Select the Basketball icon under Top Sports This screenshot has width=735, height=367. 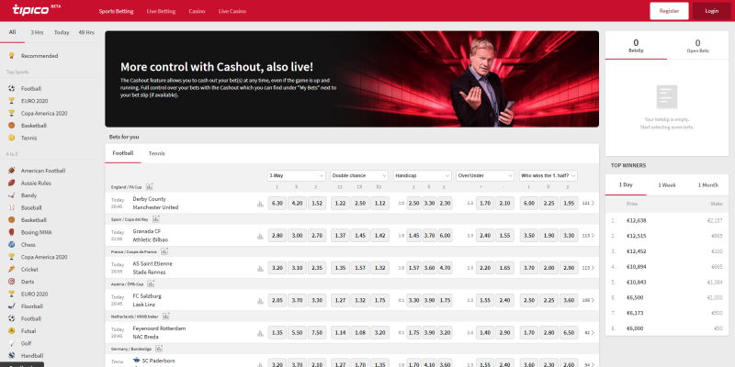point(12,125)
